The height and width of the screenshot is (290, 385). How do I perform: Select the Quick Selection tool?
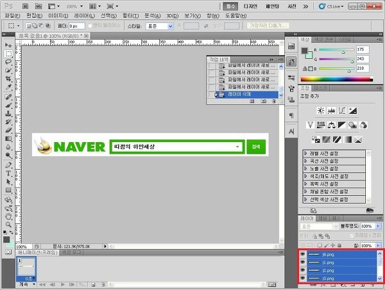[x=8, y=70]
